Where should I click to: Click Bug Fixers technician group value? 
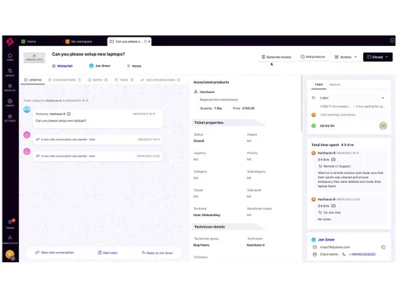point(201,246)
